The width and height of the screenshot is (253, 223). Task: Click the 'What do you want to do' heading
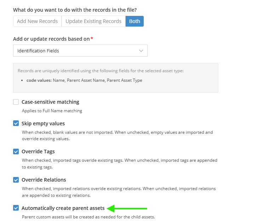pyautogui.click(x=75, y=10)
